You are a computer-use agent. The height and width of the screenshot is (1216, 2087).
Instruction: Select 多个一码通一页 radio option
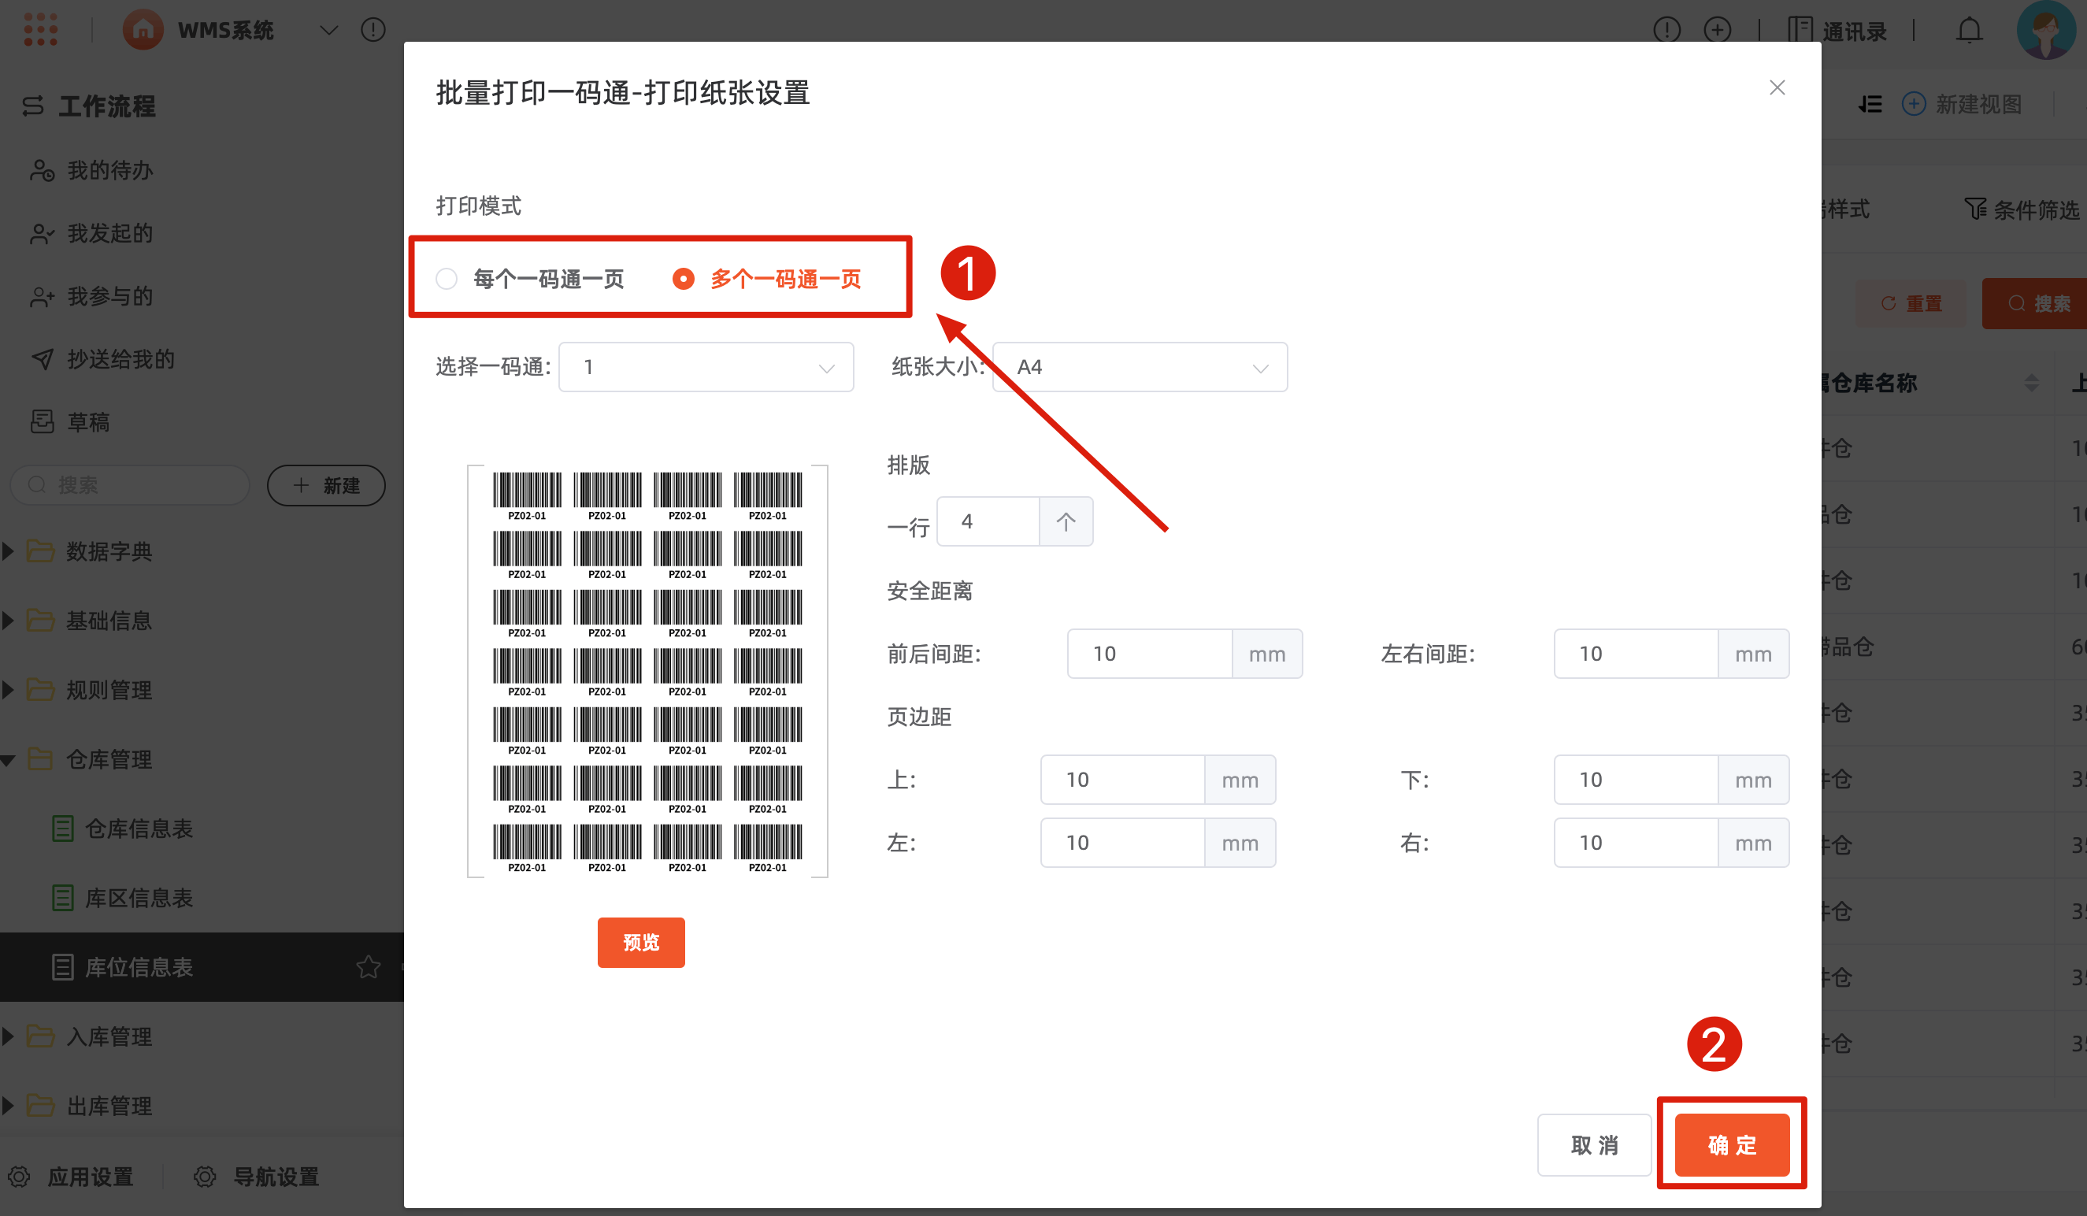pos(684,279)
